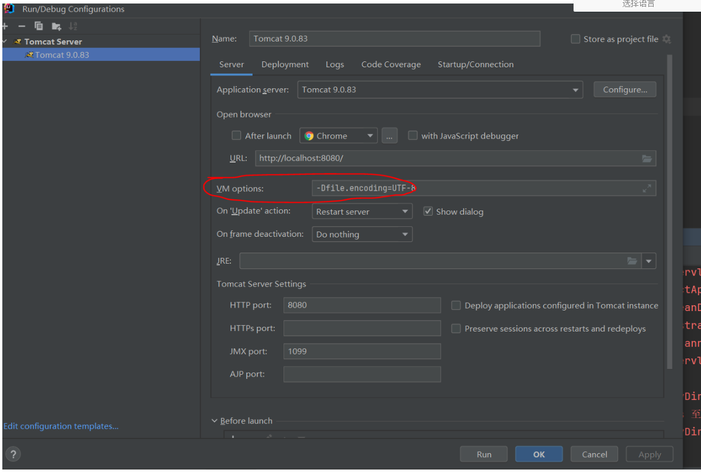Screen dimensions: 701x473
Task: Add a new configuration with plus icon
Action: (5, 26)
